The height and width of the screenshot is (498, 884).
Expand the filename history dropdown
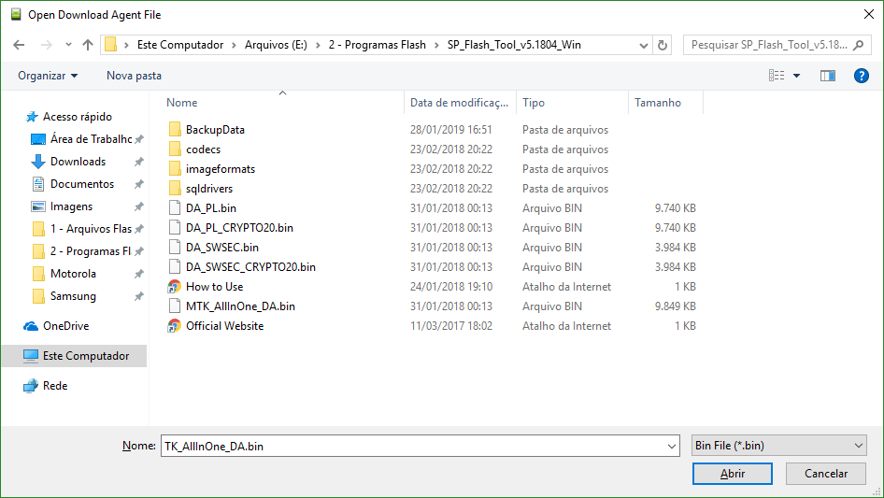tap(672, 446)
